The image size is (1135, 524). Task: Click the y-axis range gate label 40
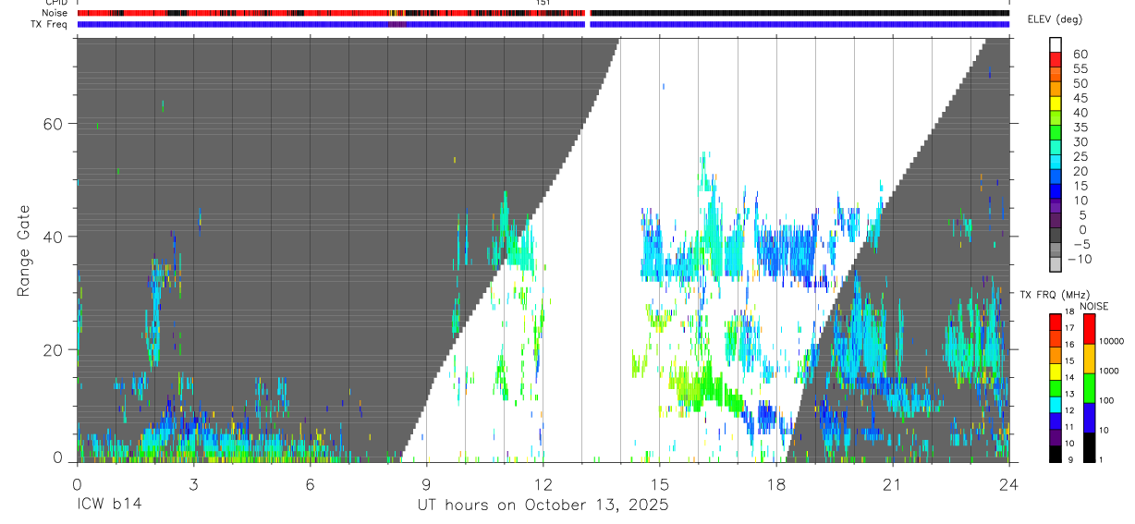coord(53,237)
